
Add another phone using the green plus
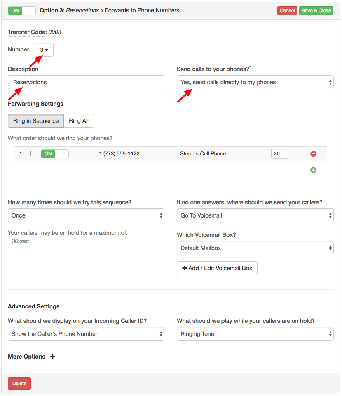point(313,170)
